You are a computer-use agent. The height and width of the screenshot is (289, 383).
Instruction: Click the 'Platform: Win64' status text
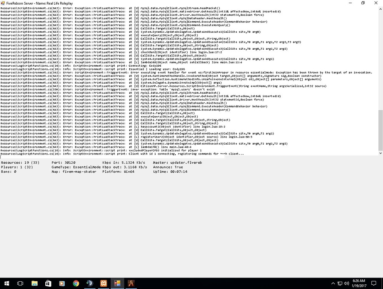tap(118, 171)
